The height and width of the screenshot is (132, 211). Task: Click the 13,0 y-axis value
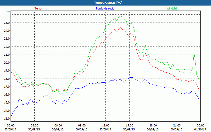coord(7,119)
